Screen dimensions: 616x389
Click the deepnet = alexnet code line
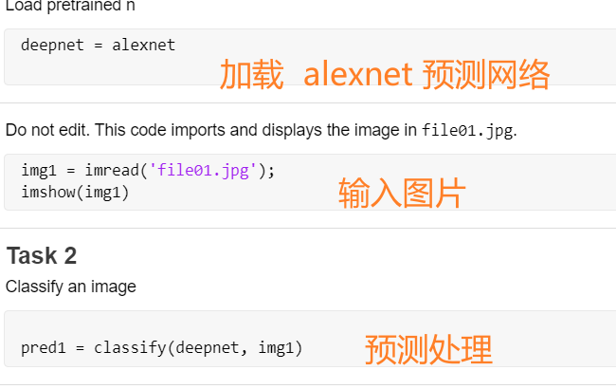pyautogui.click(x=98, y=46)
